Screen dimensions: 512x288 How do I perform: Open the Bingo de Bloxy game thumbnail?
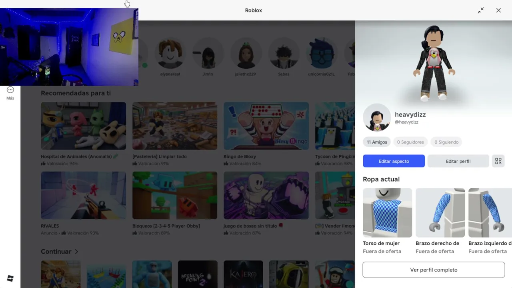266,126
